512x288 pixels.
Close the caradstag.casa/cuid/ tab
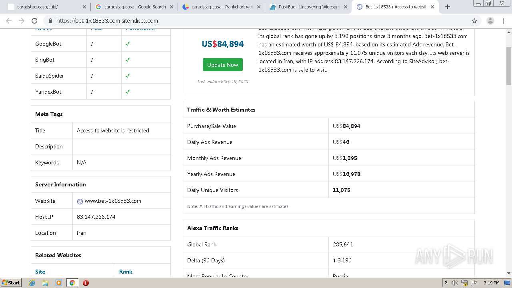[84, 7]
